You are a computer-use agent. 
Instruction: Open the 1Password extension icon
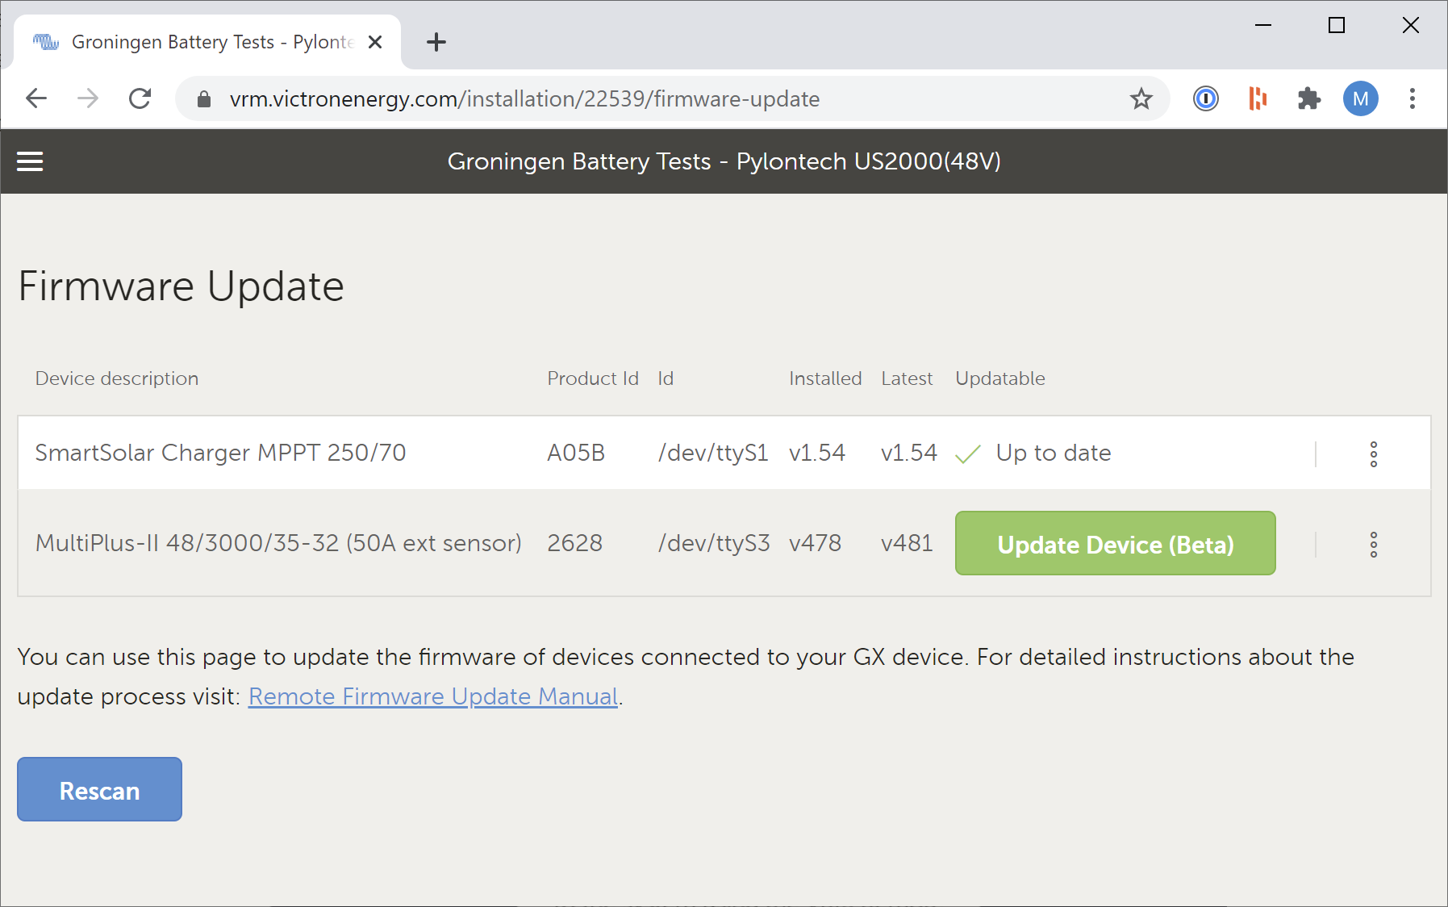(x=1205, y=98)
